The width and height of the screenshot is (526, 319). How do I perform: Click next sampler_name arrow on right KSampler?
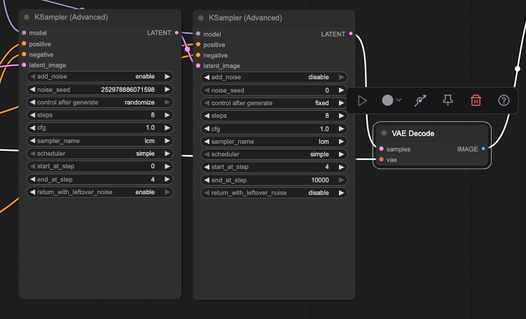(x=341, y=142)
